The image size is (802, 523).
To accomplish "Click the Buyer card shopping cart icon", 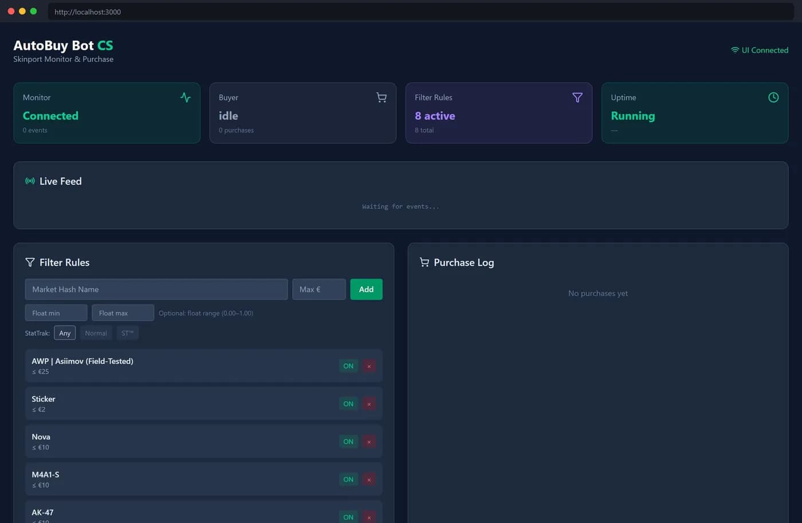I will pos(382,97).
